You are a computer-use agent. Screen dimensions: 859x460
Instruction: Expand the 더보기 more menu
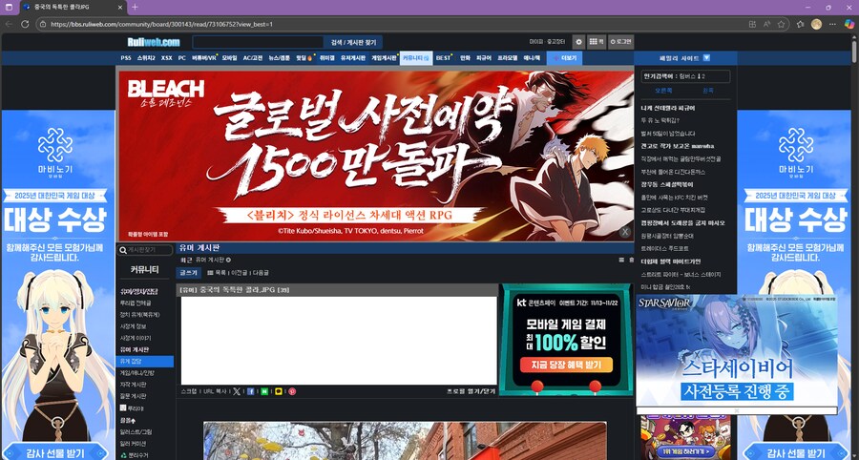tap(564, 58)
